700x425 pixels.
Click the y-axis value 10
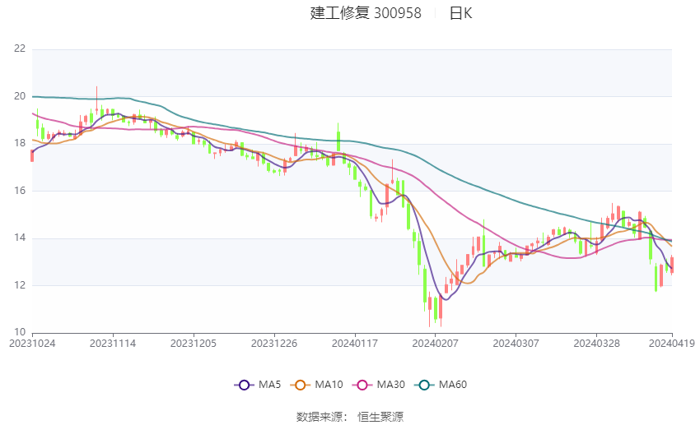20,332
